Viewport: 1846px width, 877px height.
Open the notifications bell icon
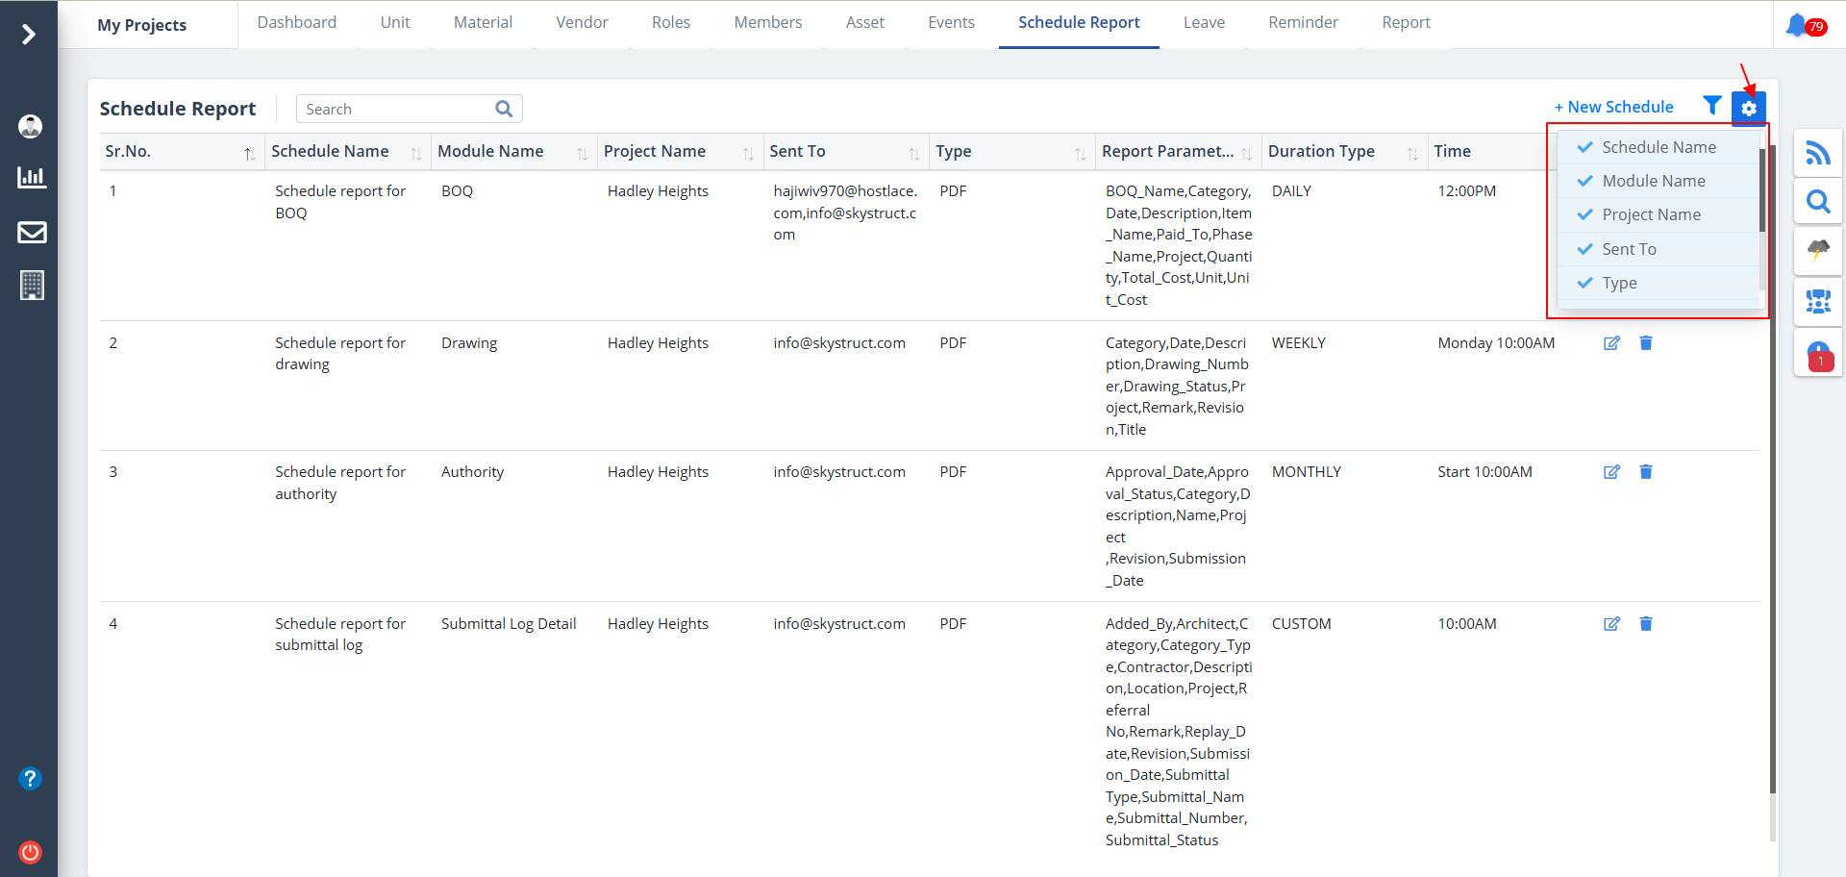1796,25
